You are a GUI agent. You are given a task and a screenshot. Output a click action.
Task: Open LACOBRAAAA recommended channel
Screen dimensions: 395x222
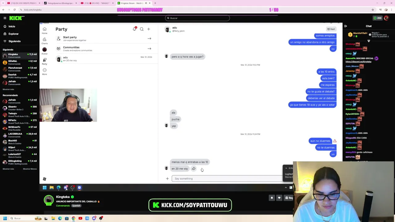tap(20, 135)
